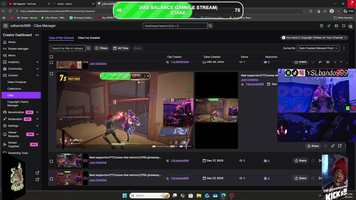Image resolution: width=356 pixels, height=200 pixels.
Task: Switch to Clips I've Created tab
Action: pos(89,38)
